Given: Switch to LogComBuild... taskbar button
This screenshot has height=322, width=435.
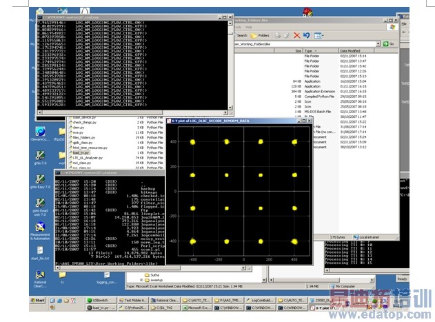Looking at the screenshot, I should [x=260, y=301].
